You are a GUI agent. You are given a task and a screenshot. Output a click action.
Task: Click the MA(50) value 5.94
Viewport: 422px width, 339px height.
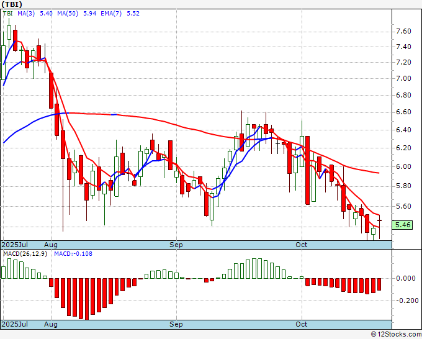[x=89, y=14]
